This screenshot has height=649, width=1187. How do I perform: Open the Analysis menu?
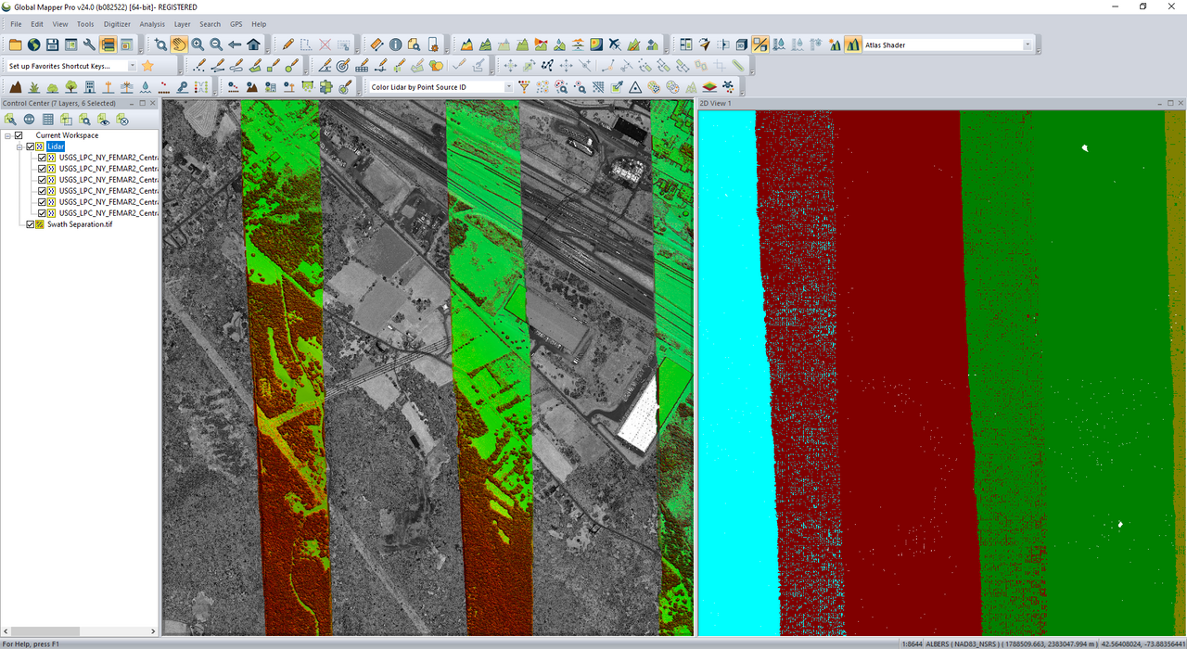tap(152, 24)
